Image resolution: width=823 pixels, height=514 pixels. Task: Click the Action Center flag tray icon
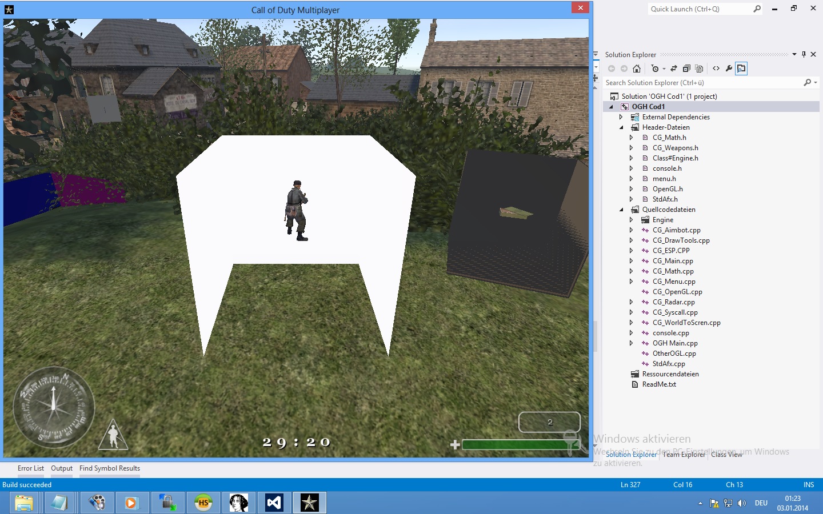(714, 503)
